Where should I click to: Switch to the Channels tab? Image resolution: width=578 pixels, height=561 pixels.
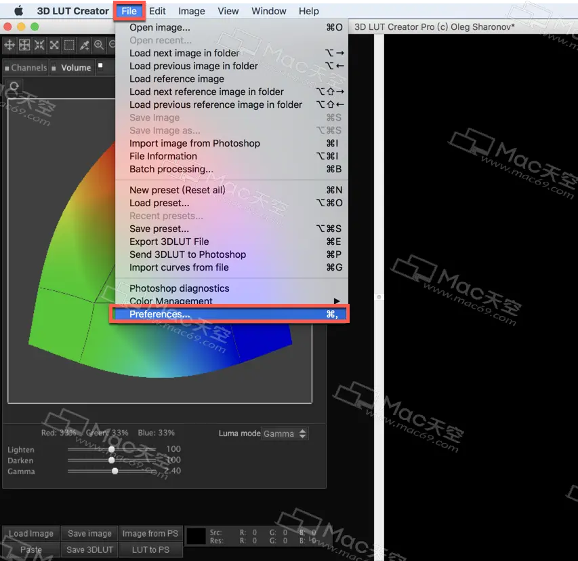pyautogui.click(x=26, y=68)
